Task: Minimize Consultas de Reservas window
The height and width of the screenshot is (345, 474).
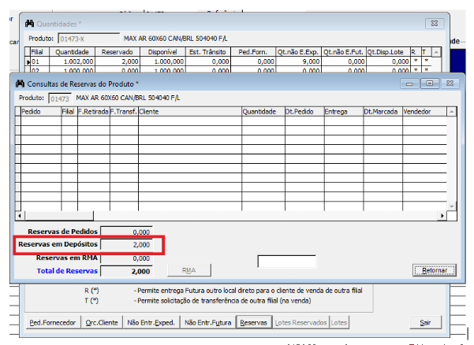Action: [409, 83]
